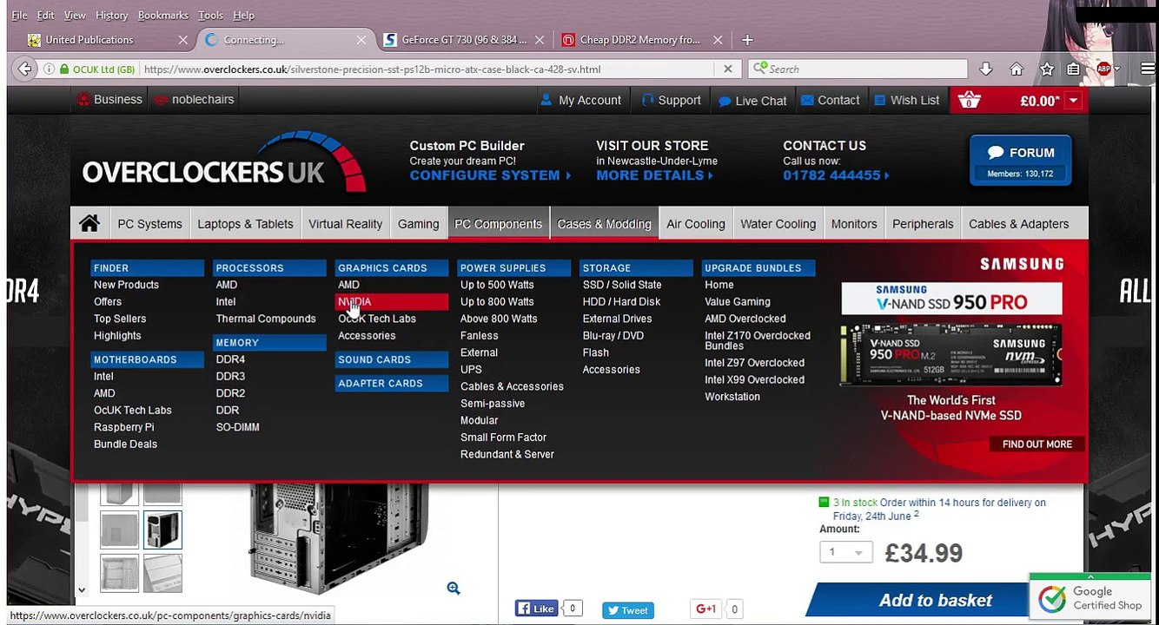Open the File menu
Image resolution: width=1159 pixels, height=625 pixels.
click(19, 16)
